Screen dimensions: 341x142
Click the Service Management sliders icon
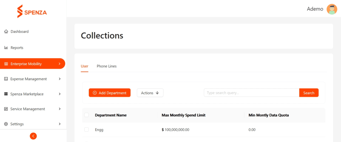click(6, 109)
